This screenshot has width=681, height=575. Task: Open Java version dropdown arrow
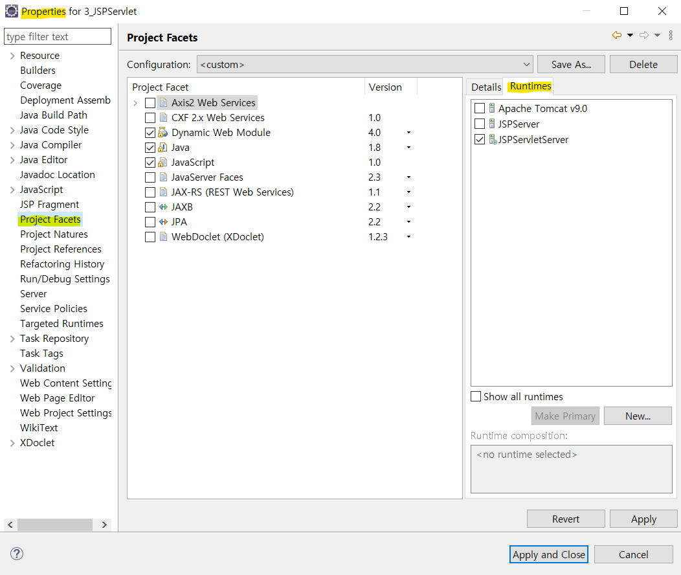click(408, 147)
